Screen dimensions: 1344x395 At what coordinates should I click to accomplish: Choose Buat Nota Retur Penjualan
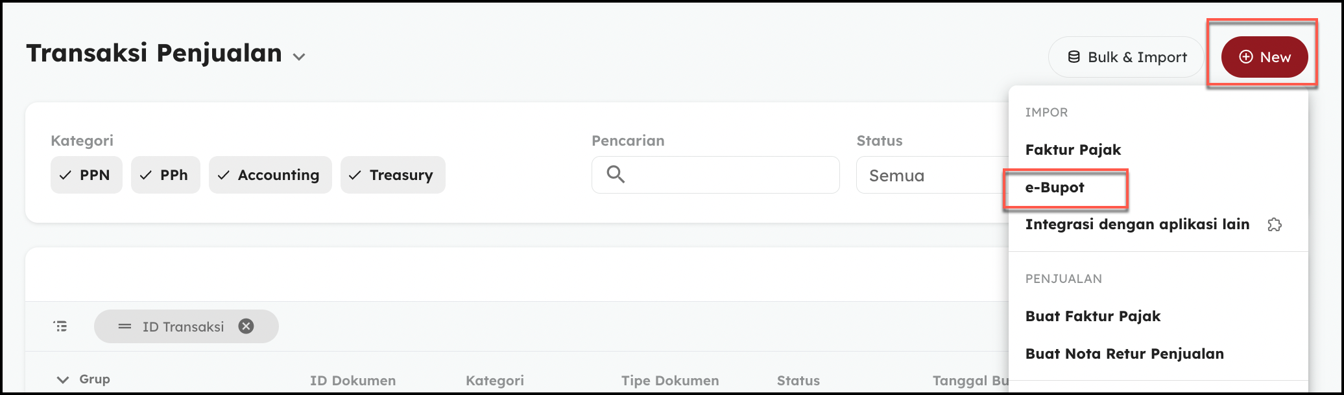1124,354
